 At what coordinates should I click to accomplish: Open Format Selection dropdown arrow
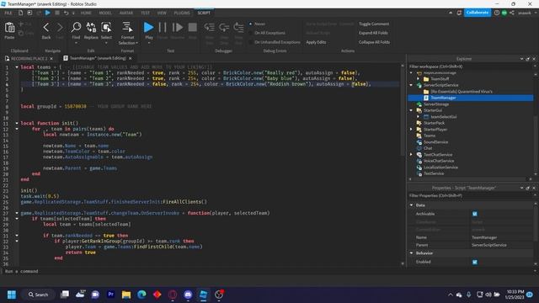(x=136, y=43)
